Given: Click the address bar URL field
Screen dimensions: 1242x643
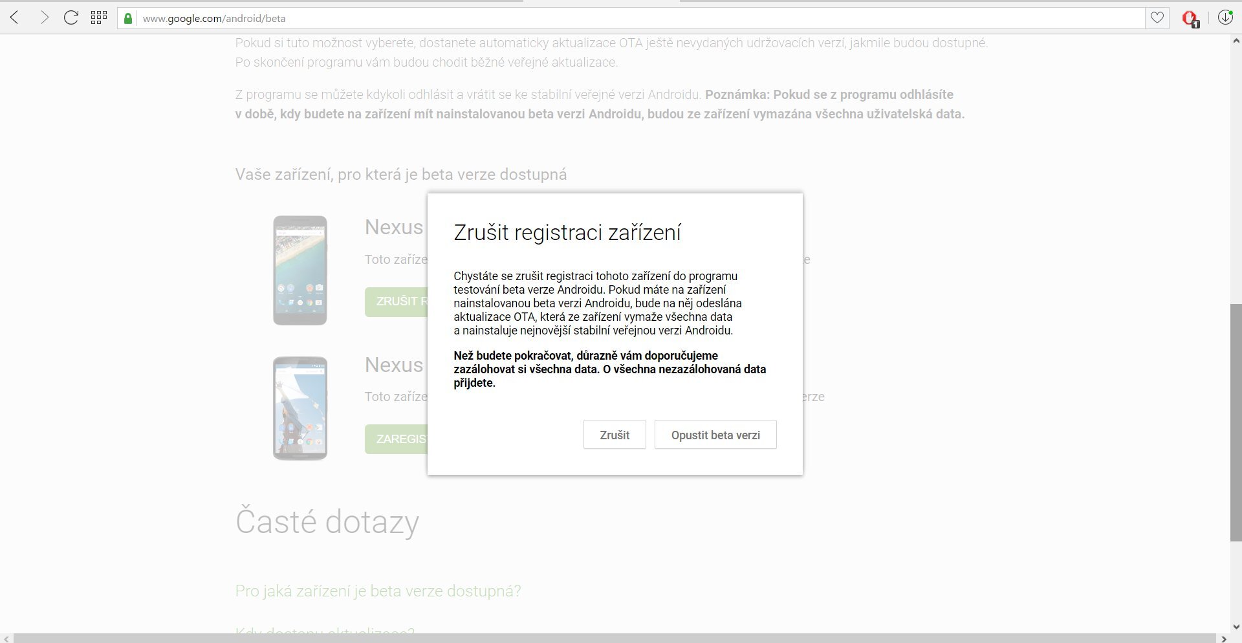Looking at the screenshot, I should (x=582, y=18).
